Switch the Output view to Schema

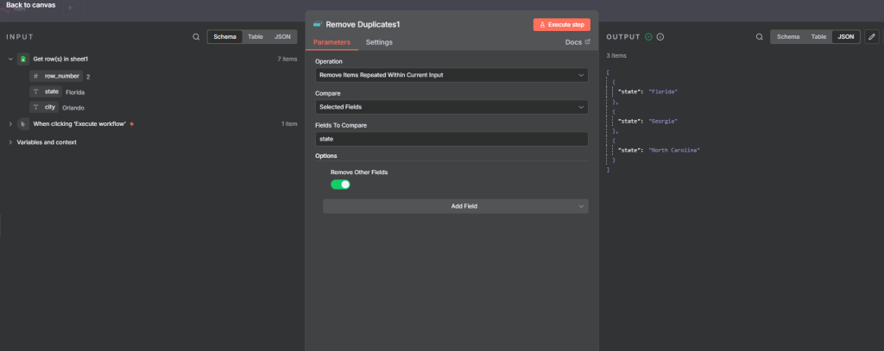point(787,37)
